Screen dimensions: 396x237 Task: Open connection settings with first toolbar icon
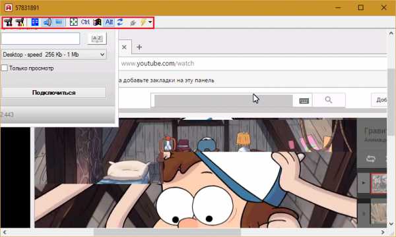click(x=8, y=22)
